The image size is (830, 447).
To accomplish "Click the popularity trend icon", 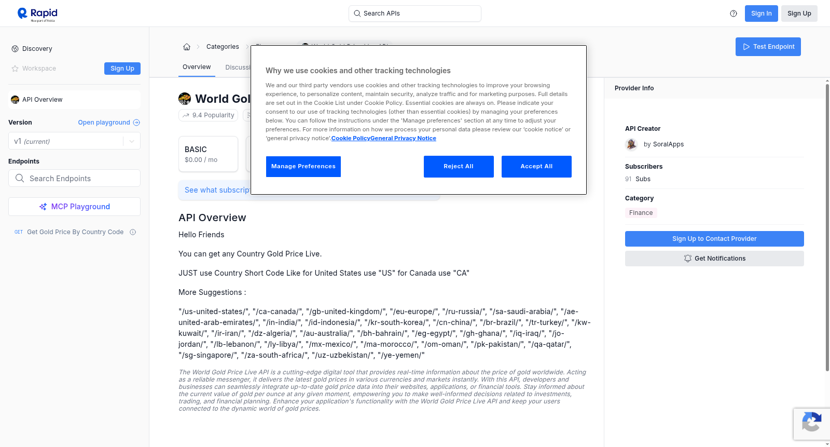I will pyautogui.click(x=186, y=115).
